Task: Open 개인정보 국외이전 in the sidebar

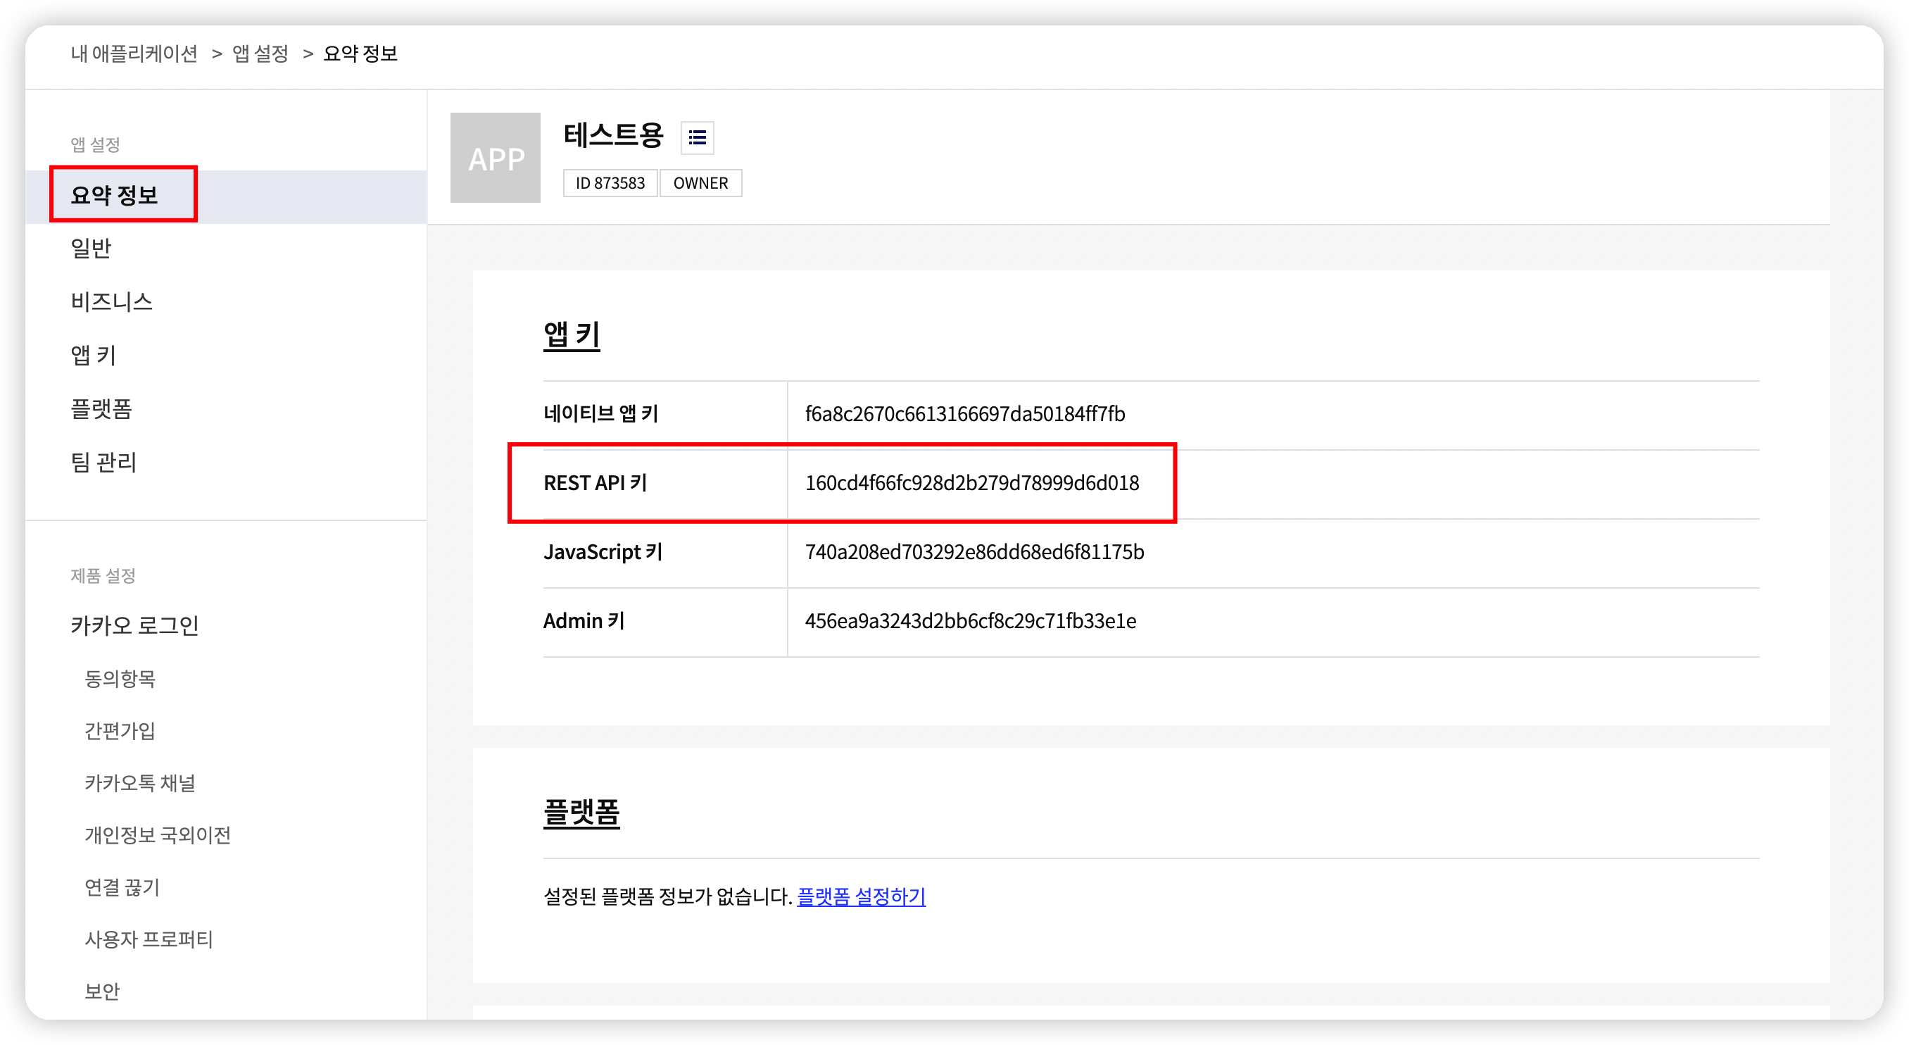Action: point(157,835)
